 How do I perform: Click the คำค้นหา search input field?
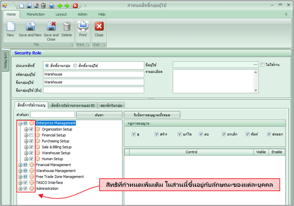(x=52, y=115)
